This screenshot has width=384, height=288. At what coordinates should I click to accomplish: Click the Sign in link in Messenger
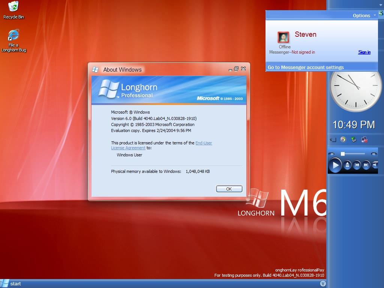(364, 52)
